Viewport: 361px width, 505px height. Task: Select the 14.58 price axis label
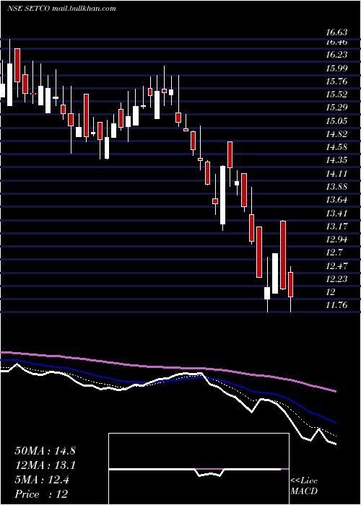(x=336, y=147)
